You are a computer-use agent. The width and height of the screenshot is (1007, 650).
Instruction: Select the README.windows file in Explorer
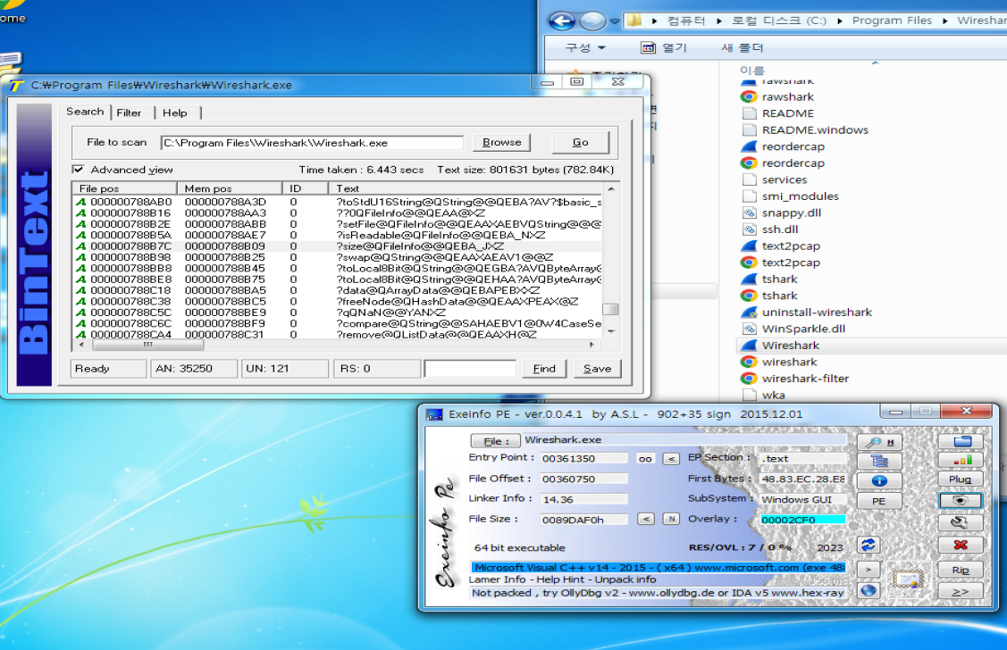coord(804,130)
